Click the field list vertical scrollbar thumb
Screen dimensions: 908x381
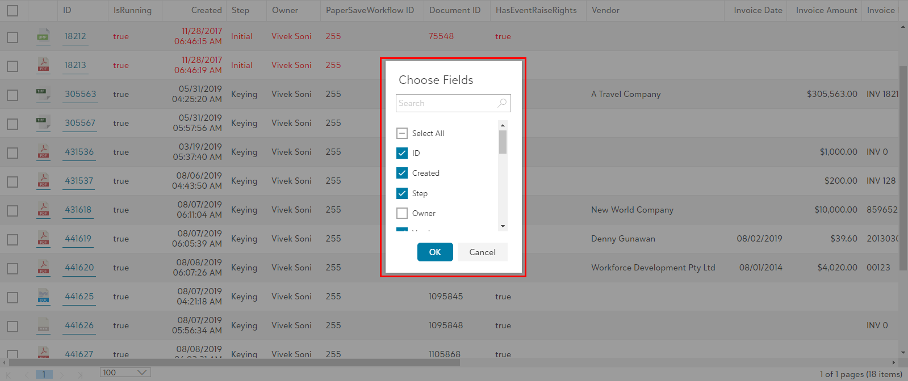coord(503,142)
